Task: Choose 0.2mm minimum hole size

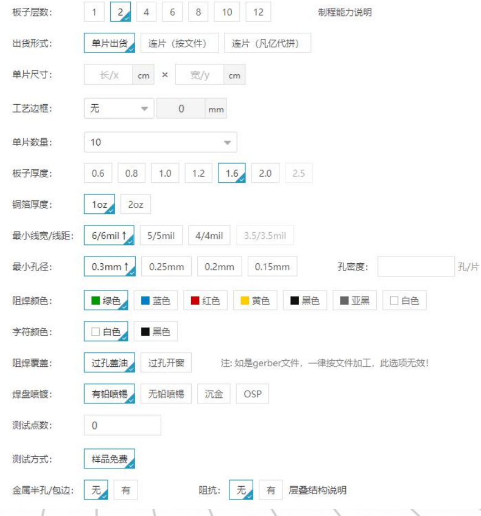Action: (x=219, y=266)
